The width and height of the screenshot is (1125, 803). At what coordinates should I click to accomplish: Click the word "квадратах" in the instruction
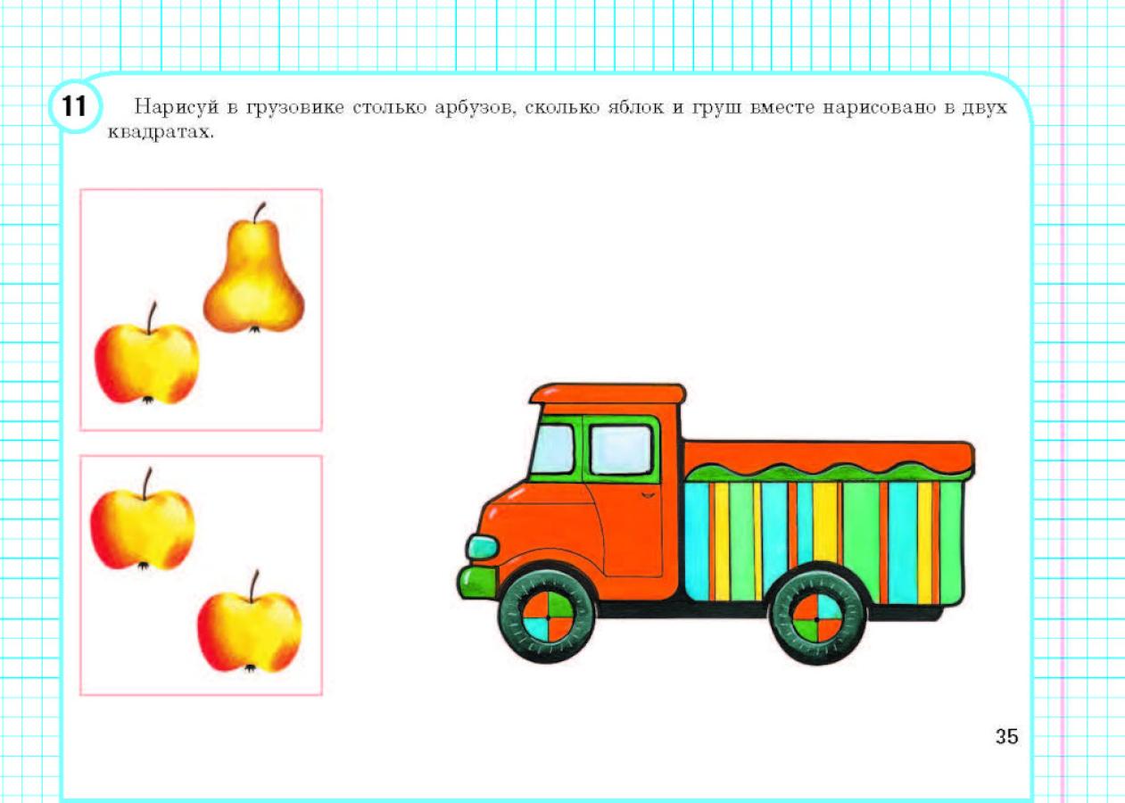(172, 135)
